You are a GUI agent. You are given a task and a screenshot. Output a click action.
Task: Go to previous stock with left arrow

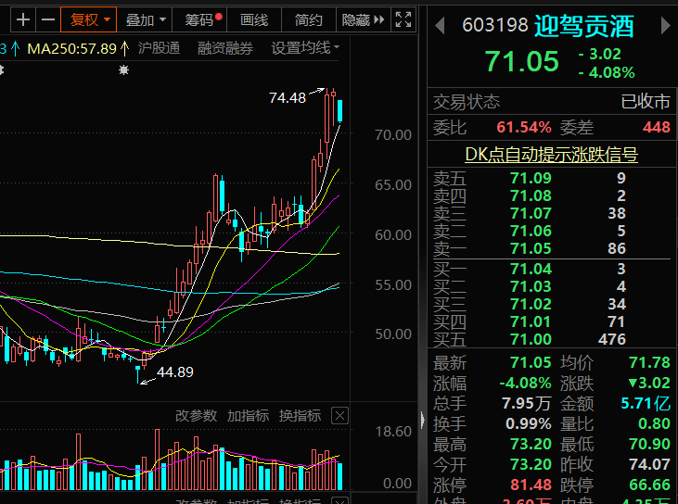coord(440,26)
